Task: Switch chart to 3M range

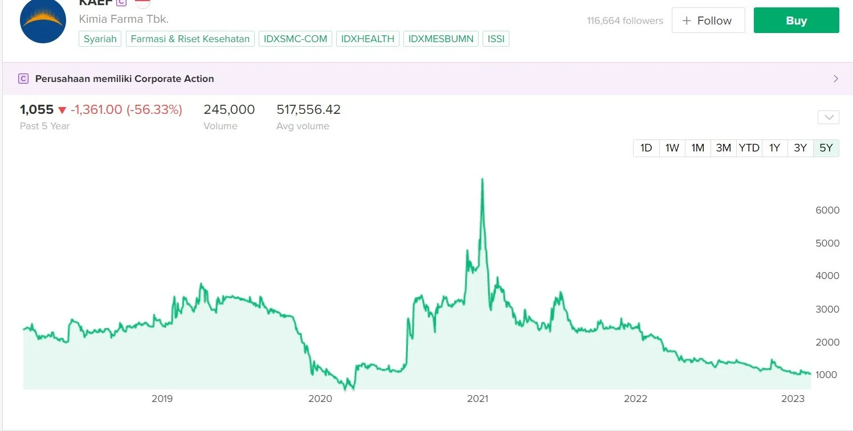Action: 724,148
